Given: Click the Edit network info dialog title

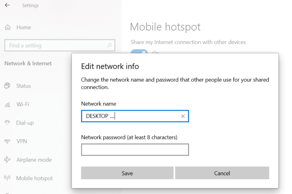Looking at the screenshot, I should point(110,66).
